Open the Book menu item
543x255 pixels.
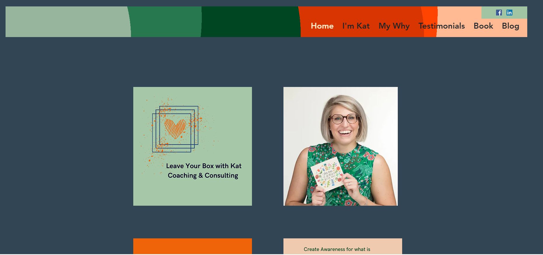[x=483, y=26]
